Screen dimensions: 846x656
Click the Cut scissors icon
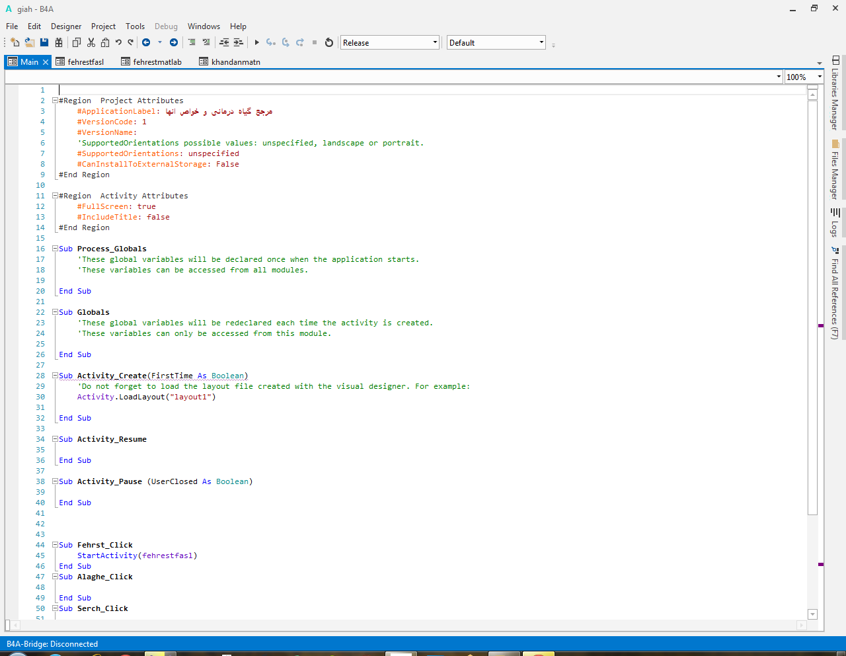[x=91, y=42]
